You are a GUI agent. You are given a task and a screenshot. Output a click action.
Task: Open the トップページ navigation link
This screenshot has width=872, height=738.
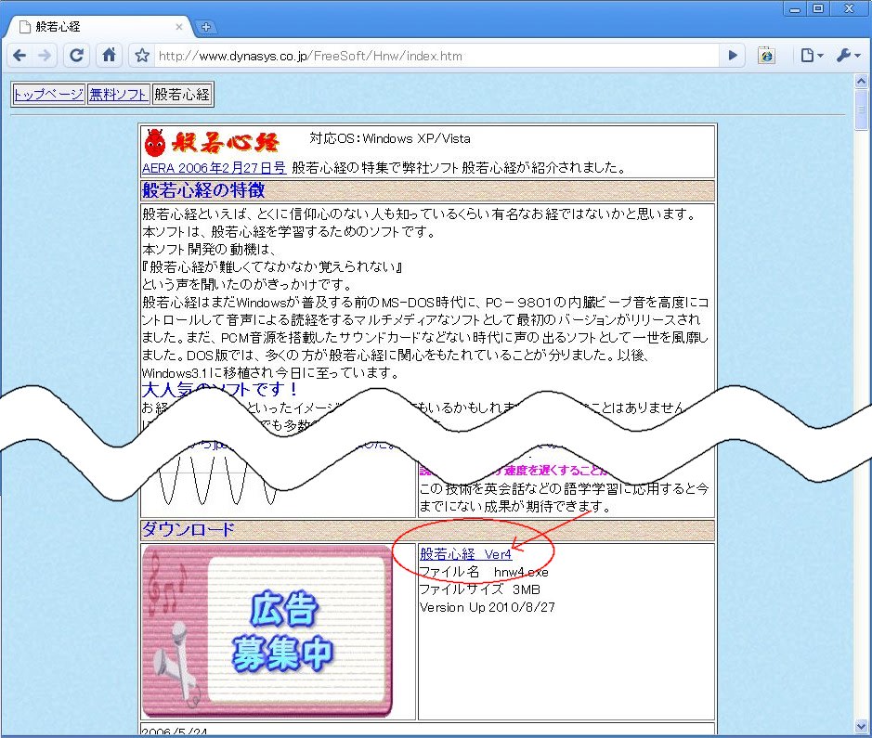click(48, 94)
